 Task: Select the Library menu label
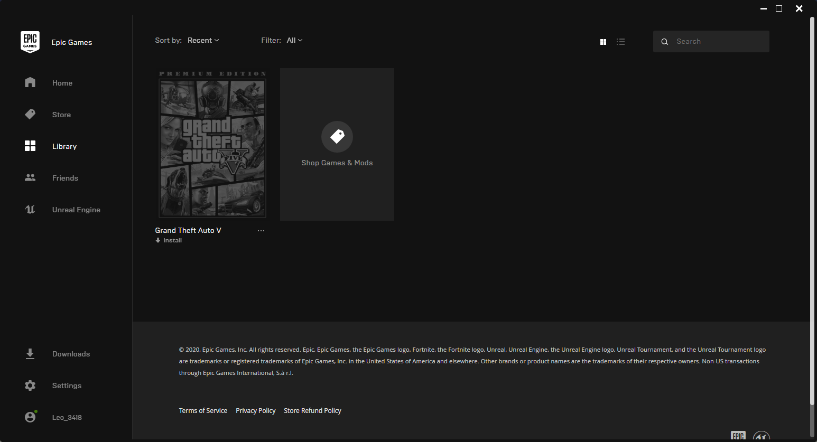point(64,146)
